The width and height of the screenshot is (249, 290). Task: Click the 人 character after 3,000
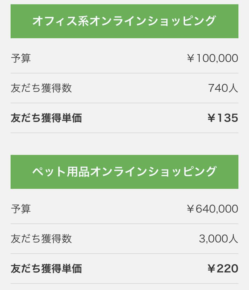(x=234, y=239)
